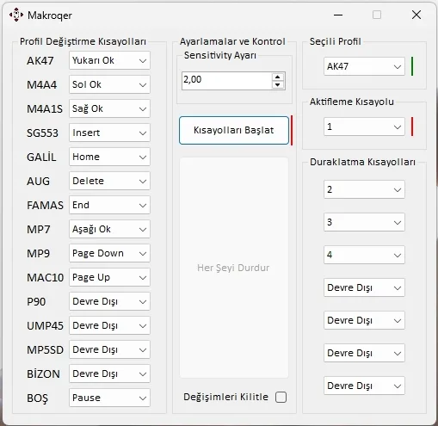Expand the UMP45 shortcut dropdown
The width and height of the screenshot is (438, 426).
tap(109, 325)
